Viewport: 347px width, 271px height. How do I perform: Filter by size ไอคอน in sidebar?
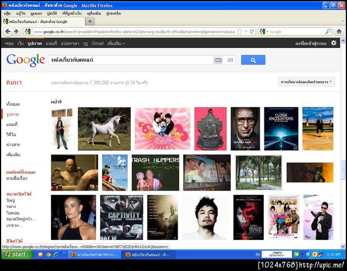click(x=13, y=213)
